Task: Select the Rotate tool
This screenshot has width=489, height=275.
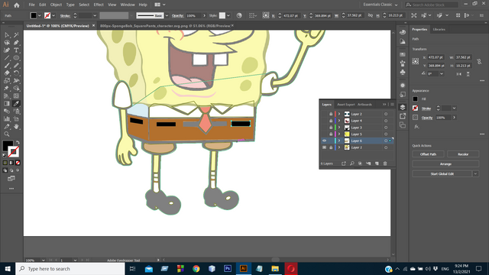Action: click(x=16, y=73)
